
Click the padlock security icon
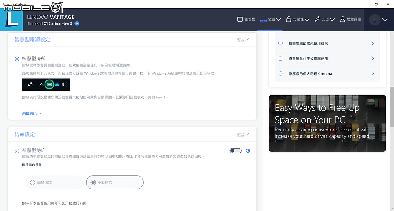[289, 19]
